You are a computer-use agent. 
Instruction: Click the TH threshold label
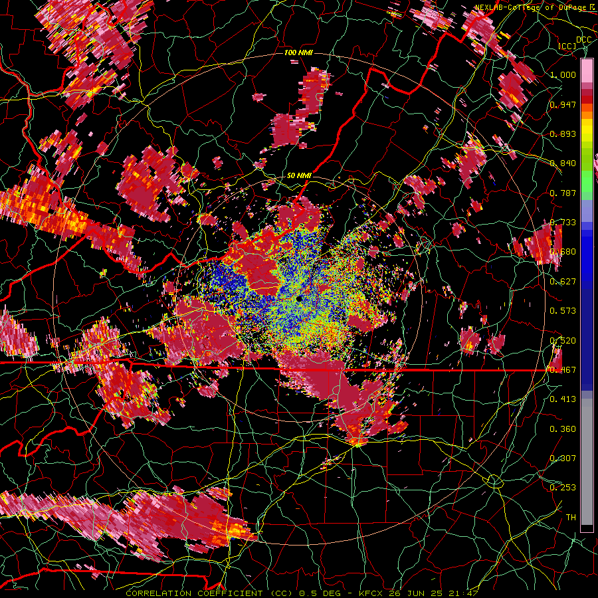[571, 518]
